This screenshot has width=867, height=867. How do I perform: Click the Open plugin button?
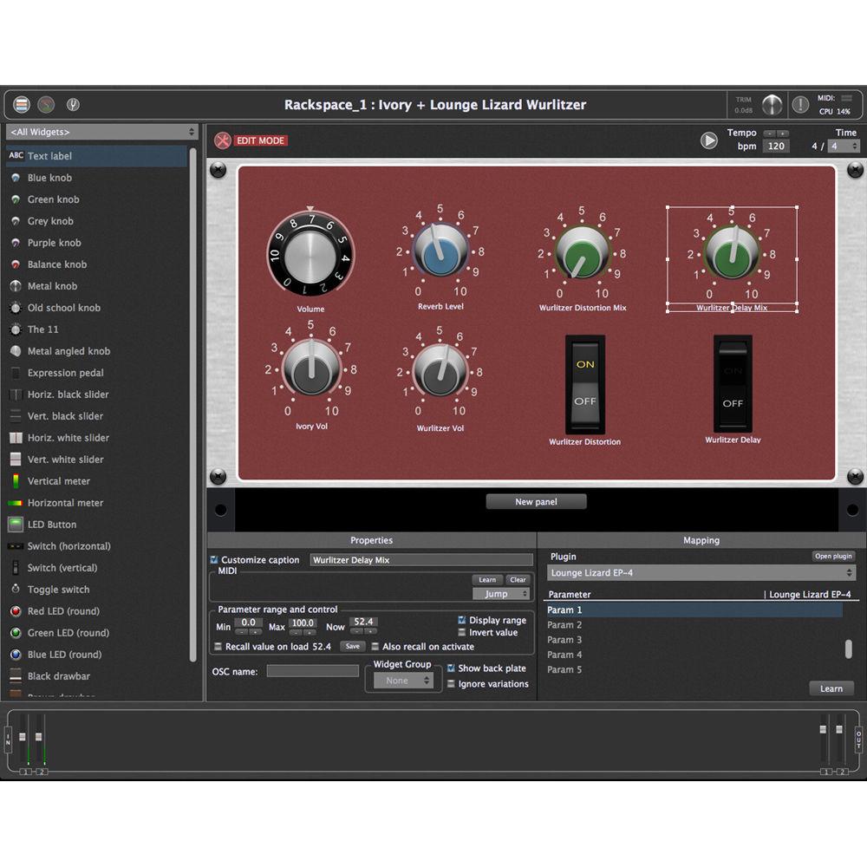click(x=833, y=557)
